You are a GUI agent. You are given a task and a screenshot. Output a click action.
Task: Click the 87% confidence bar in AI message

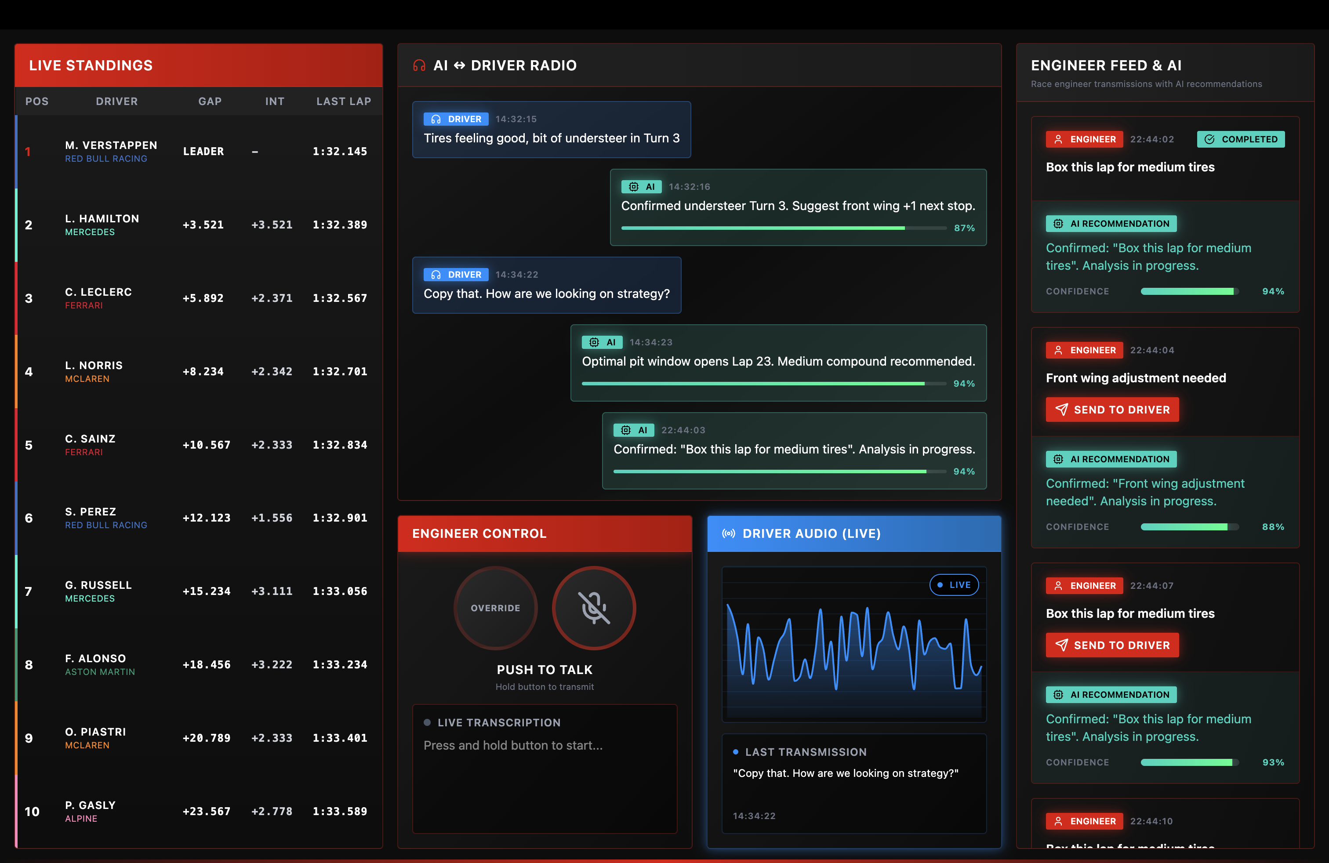(x=784, y=228)
